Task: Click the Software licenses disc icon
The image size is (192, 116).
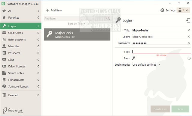Action: point(4,86)
